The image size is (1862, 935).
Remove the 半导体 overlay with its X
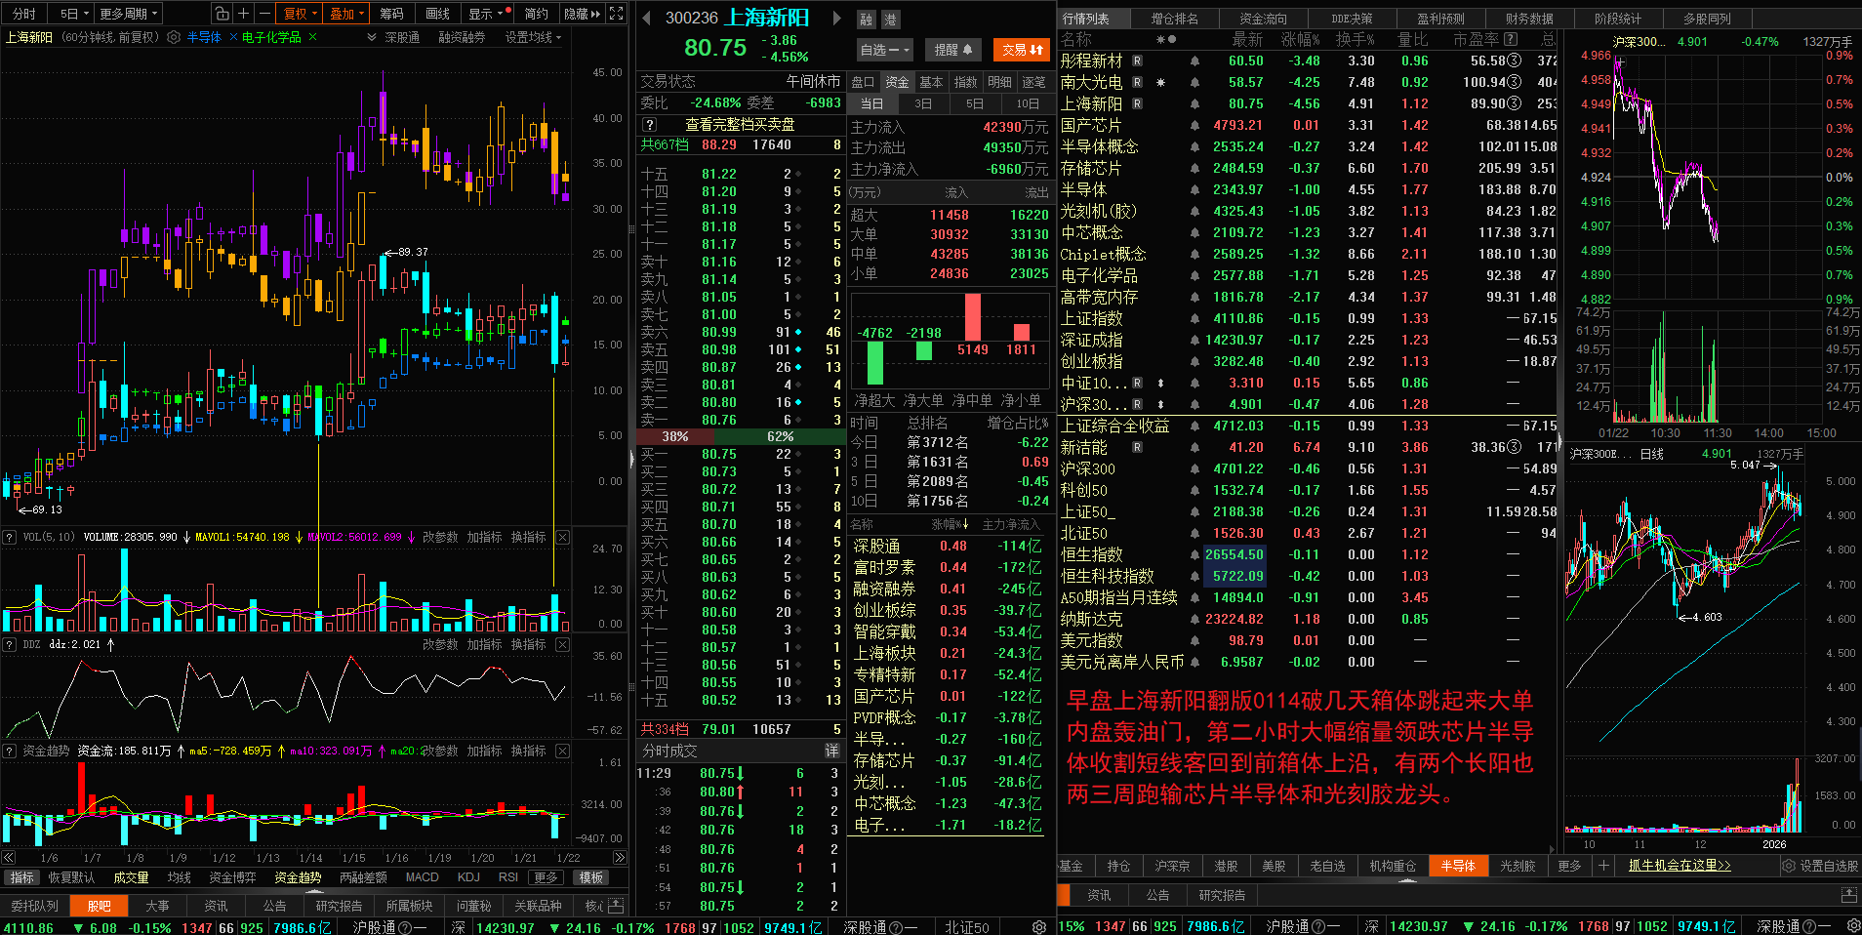tap(233, 37)
